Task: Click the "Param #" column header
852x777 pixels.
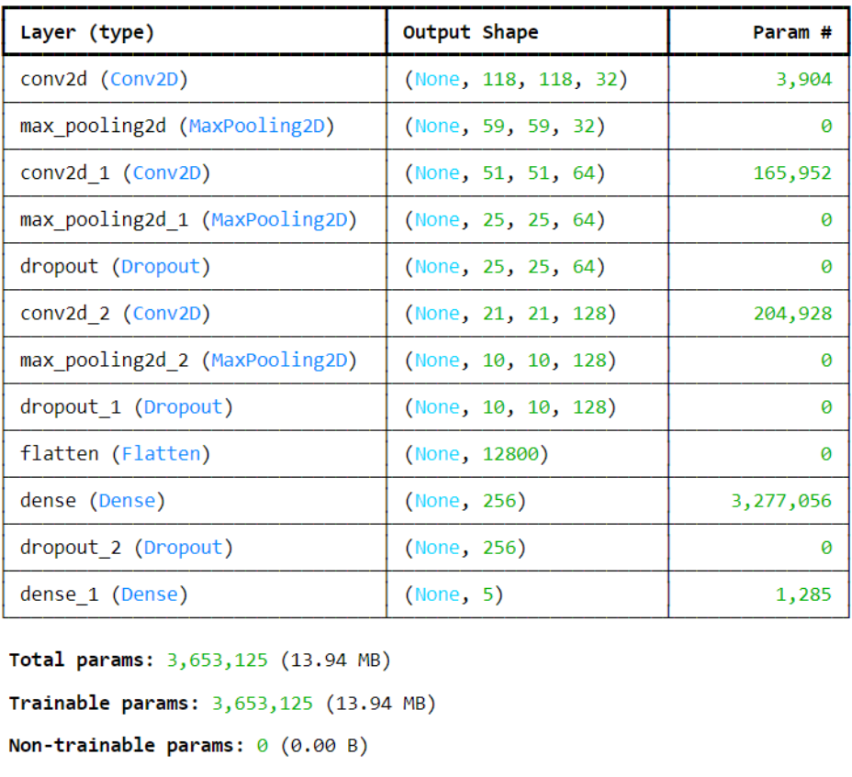Action: [x=791, y=32]
